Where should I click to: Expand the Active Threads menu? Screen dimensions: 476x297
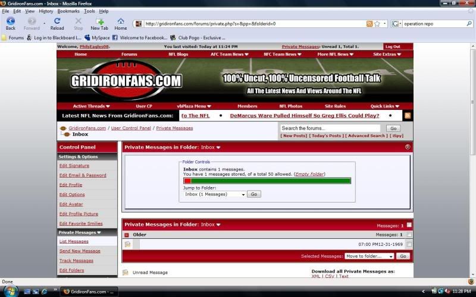pyautogui.click(x=92, y=106)
